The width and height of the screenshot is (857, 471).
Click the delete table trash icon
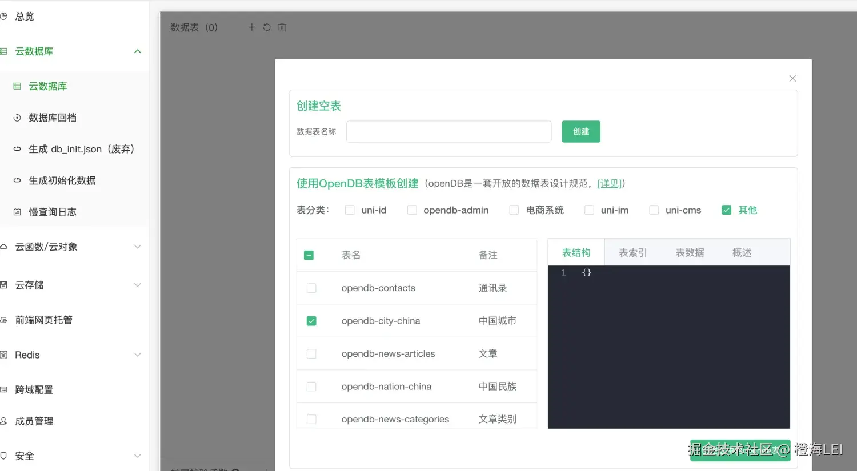[x=282, y=27]
